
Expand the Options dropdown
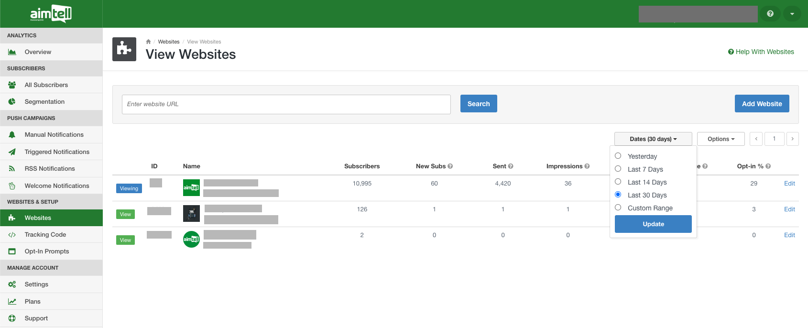coord(721,139)
